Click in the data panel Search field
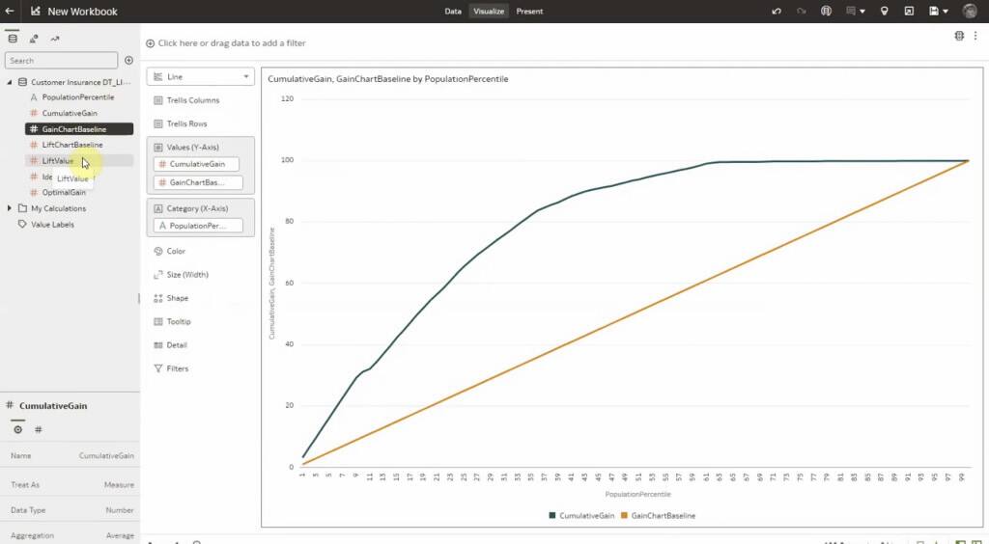Screen dimensions: 989x544 [61, 61]
